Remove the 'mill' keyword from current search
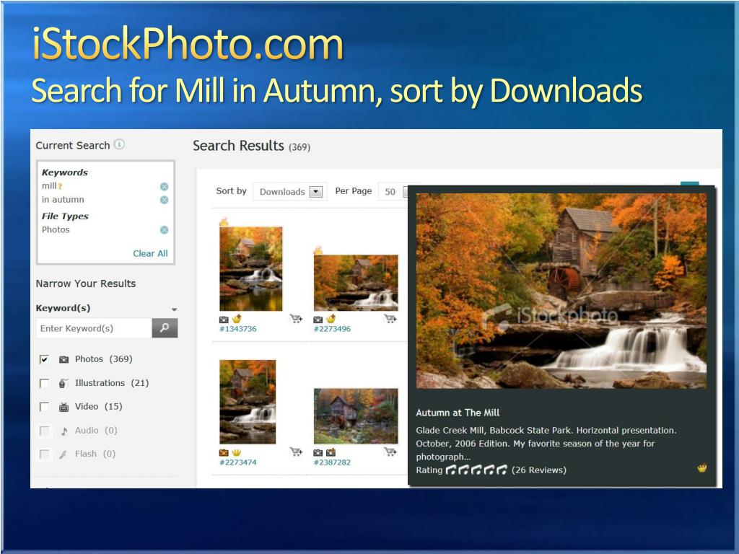Screen dimensions: 739x554 [164, 187]
